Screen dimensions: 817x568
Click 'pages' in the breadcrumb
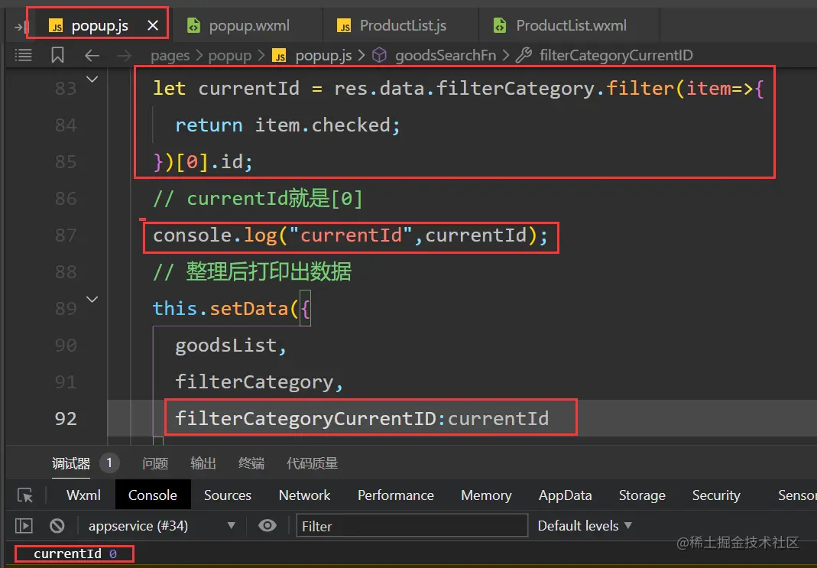pyautogui.click(x=170, y=55)
